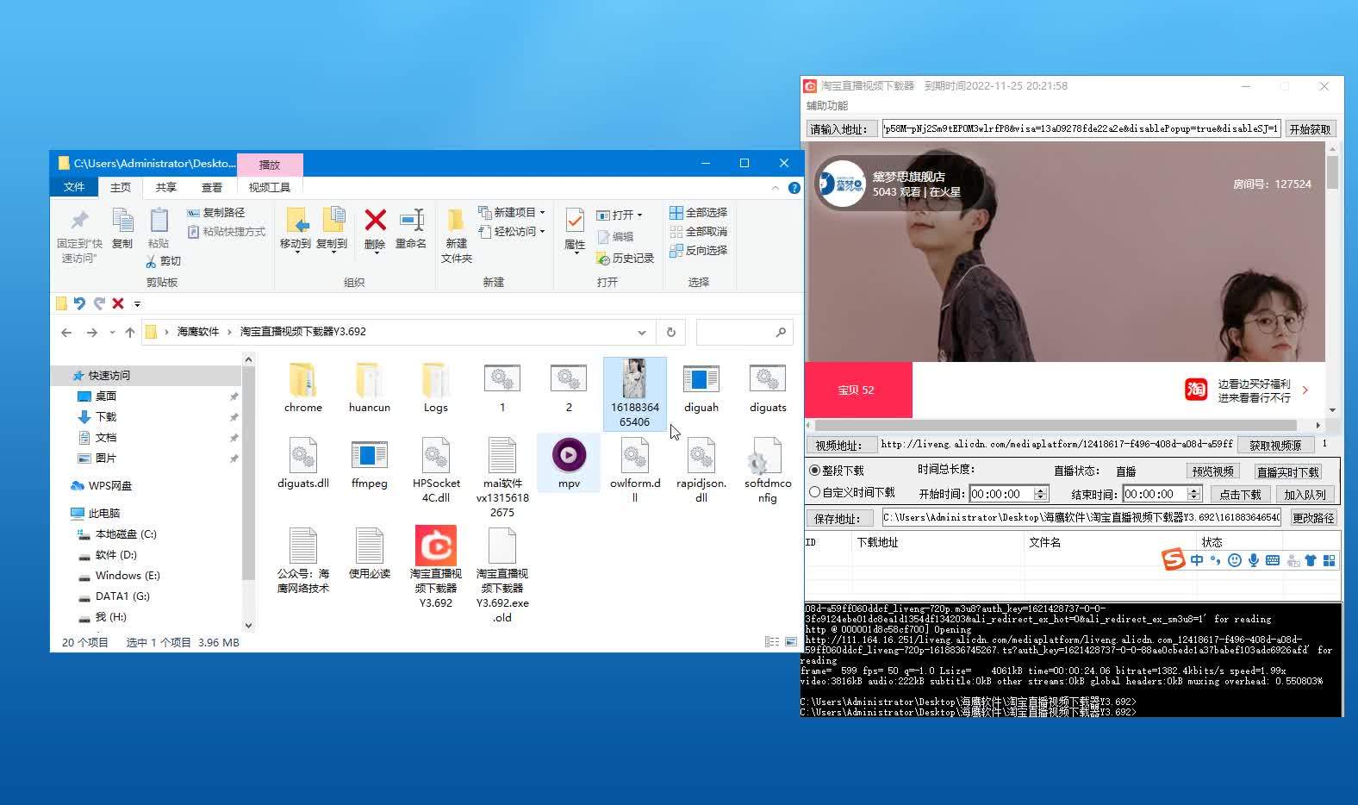This screenshot has height=805, width=1358.
Task: Click 更改路径 button
Action: coord(1313,518)
